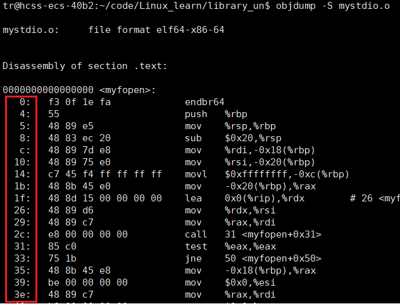Select the call 31 <myfopen+0x31> line
400x304 pixels.
(253, 234)
